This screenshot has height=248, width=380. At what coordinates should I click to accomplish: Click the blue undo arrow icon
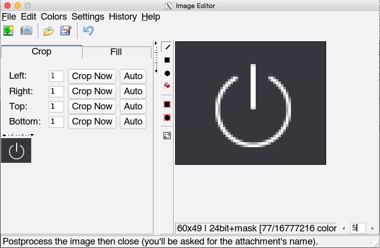pos(88,31)
